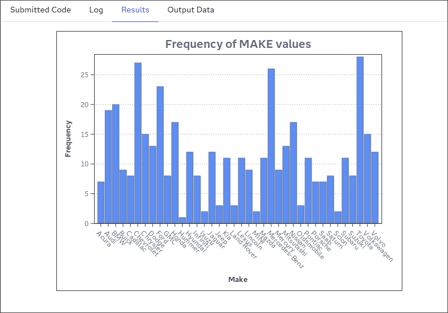Click the y-axis tick label 0

(86, 223)
